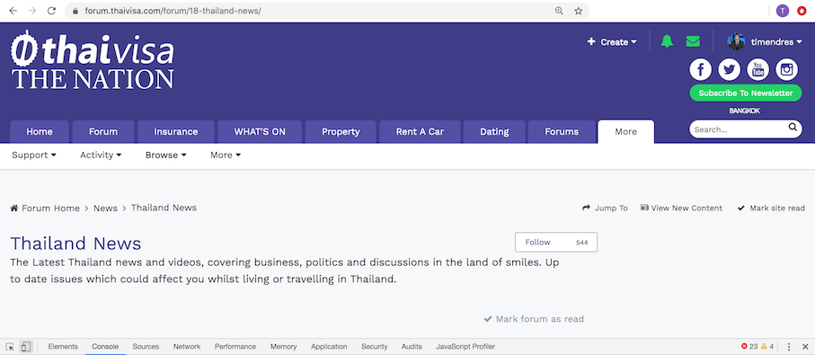Expand the timendres account menu

pyautogui.click(x=776, y=42)
